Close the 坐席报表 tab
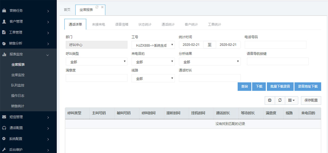The height and width of the screenshot is (153, 328). [102, 7]
